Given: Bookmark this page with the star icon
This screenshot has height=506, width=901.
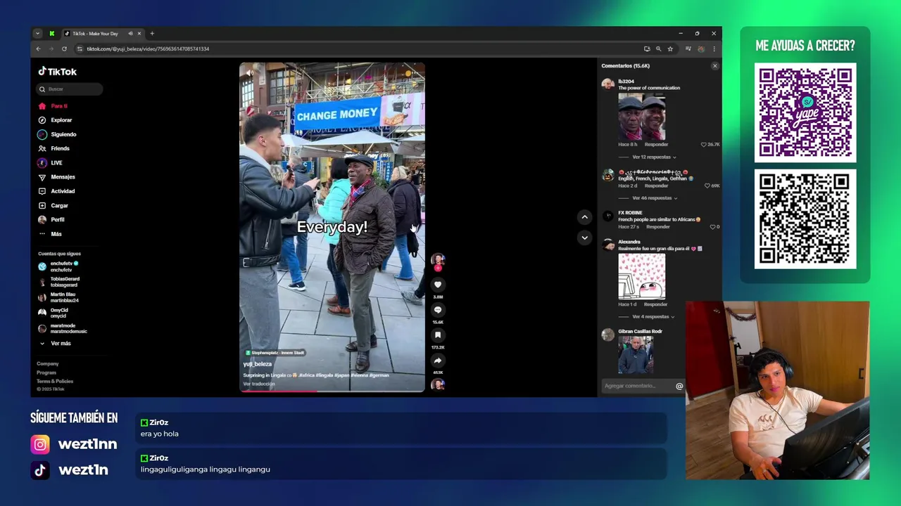Looking at the screenshot, I should point(670,48).
